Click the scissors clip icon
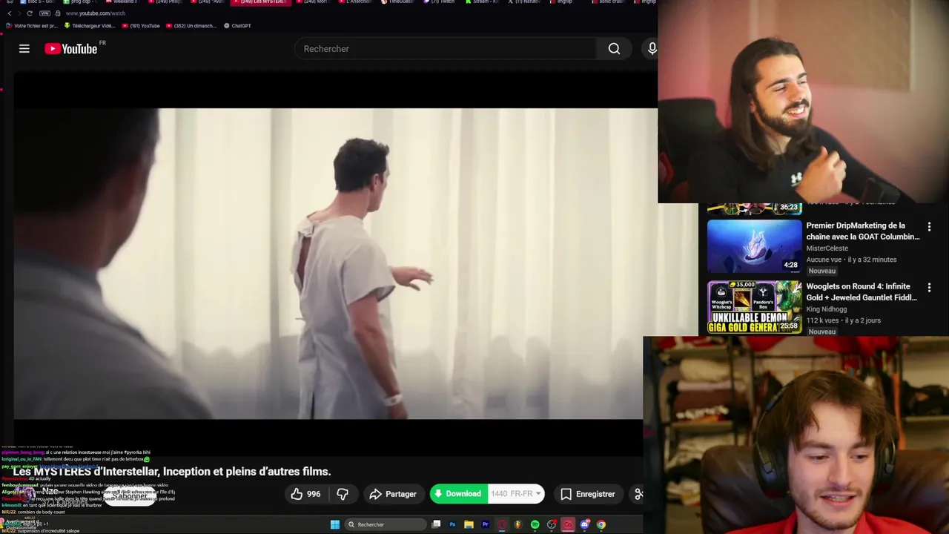The height and width of the screenshot is (534, 949). point(638,494)
